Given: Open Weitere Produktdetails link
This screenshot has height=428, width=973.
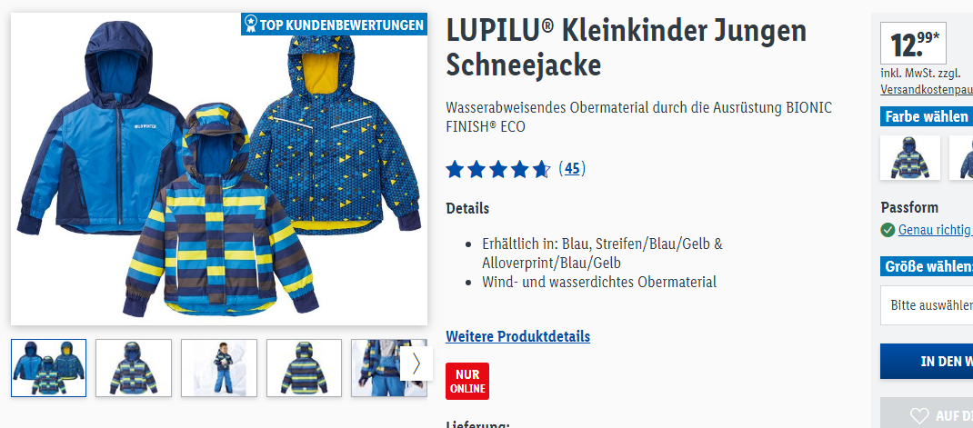Looking at the screenshot, I should coord(517,336).
